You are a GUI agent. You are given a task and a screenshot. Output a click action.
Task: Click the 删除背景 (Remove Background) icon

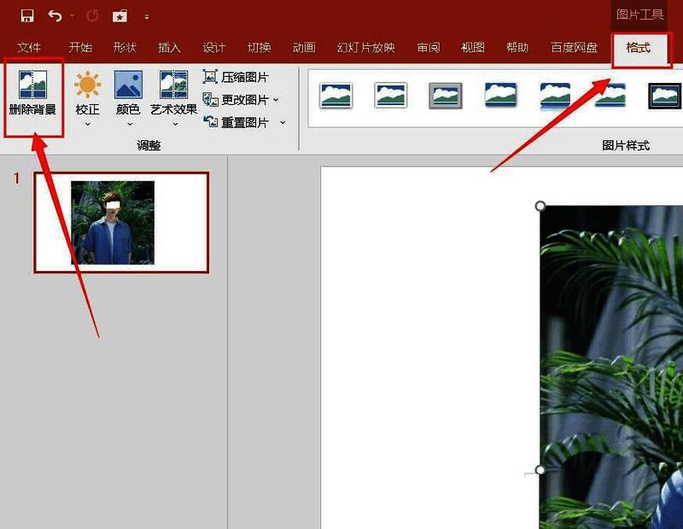pyautogui.click(x=33, y=85)
